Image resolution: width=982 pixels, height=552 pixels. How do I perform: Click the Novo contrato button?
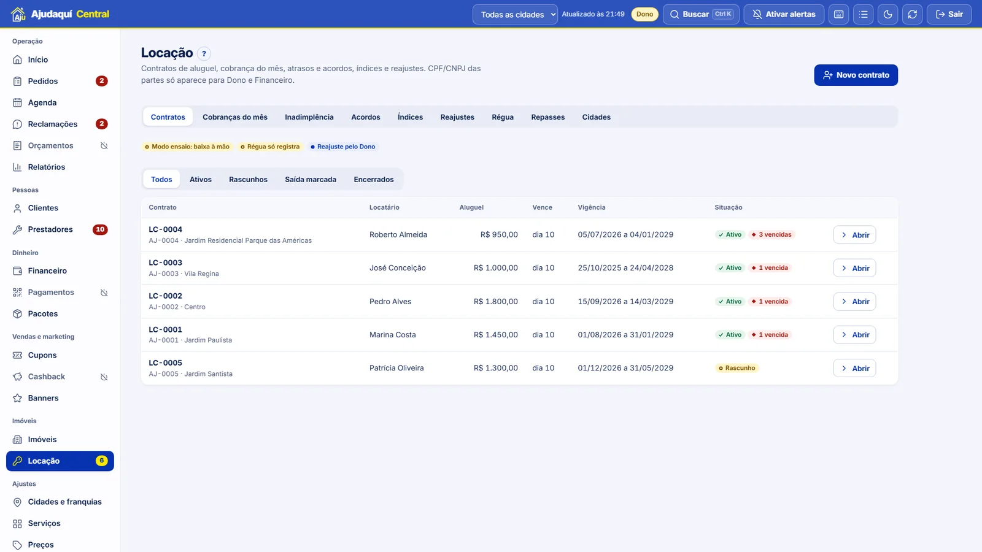tap(856, 75)
